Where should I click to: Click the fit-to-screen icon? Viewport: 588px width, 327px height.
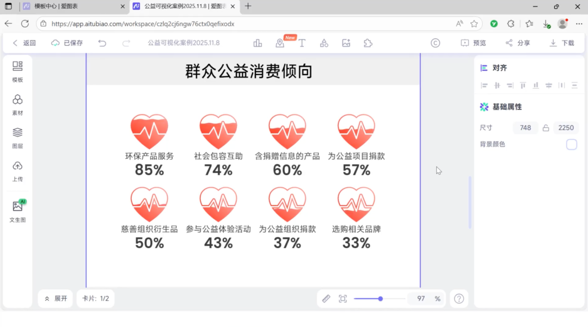(342, 299)
